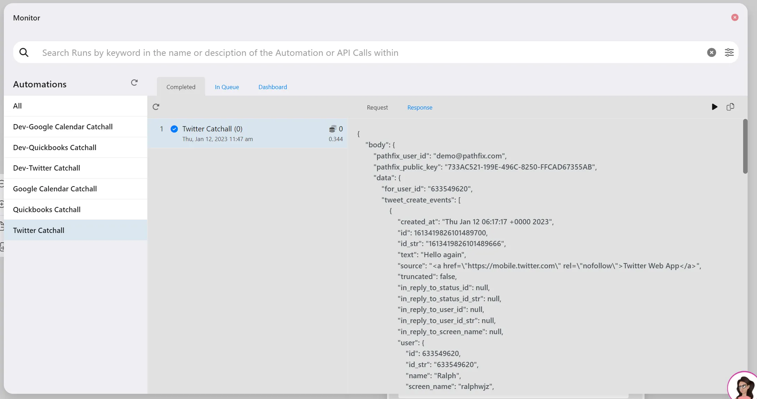Copy the response JSON with the copy icon
The width and height of the screenshot is (757, 399).
pyautogui.click(x=730, y=107)
